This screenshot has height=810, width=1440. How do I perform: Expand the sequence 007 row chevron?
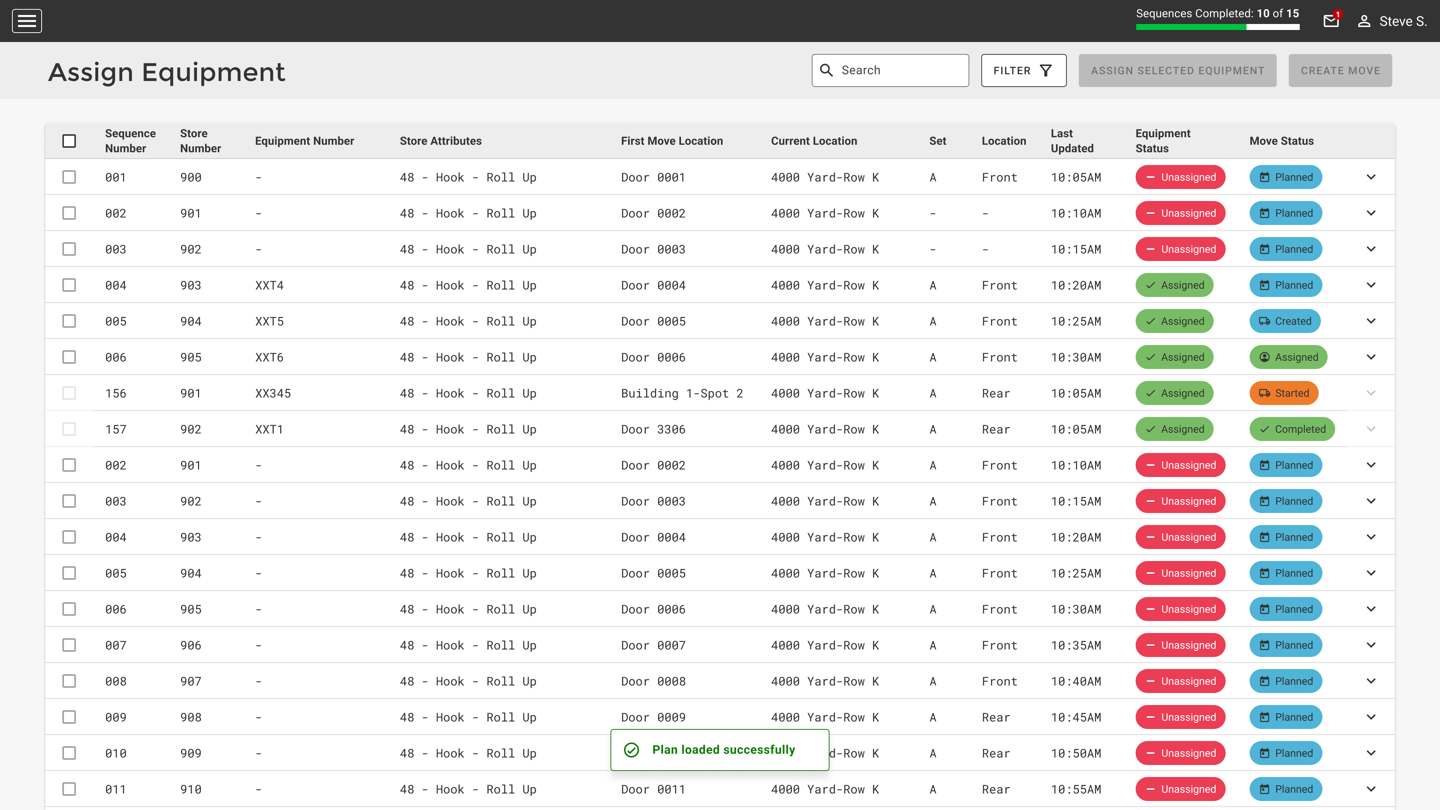click(1371, 645)
